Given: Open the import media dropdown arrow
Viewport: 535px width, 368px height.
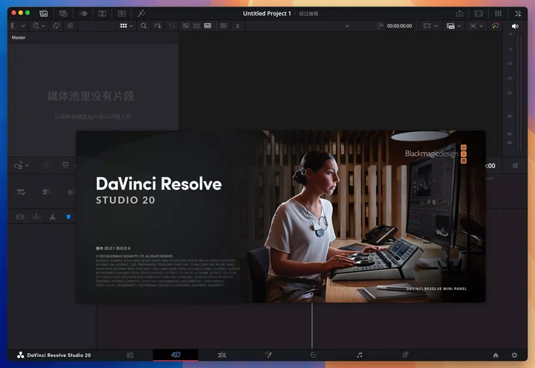Looking at the screenshot, I should point(43,26).
